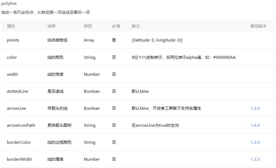Select the borderWidth property name
The width and height of the screenshot is (276, 168).
[x=19, y=159]
